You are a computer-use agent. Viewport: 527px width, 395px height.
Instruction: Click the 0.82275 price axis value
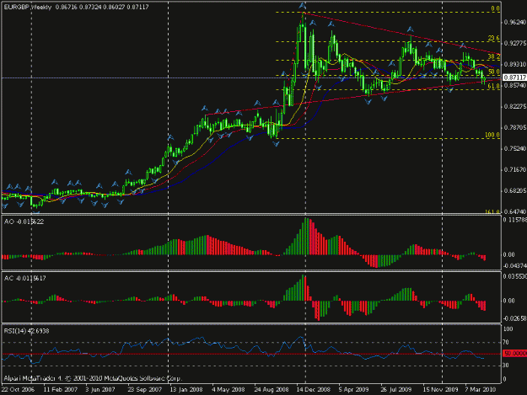514,107
